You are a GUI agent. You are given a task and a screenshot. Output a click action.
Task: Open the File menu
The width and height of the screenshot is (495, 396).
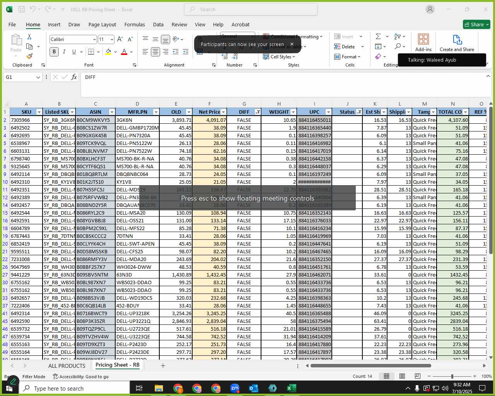[x=12, y=24]
